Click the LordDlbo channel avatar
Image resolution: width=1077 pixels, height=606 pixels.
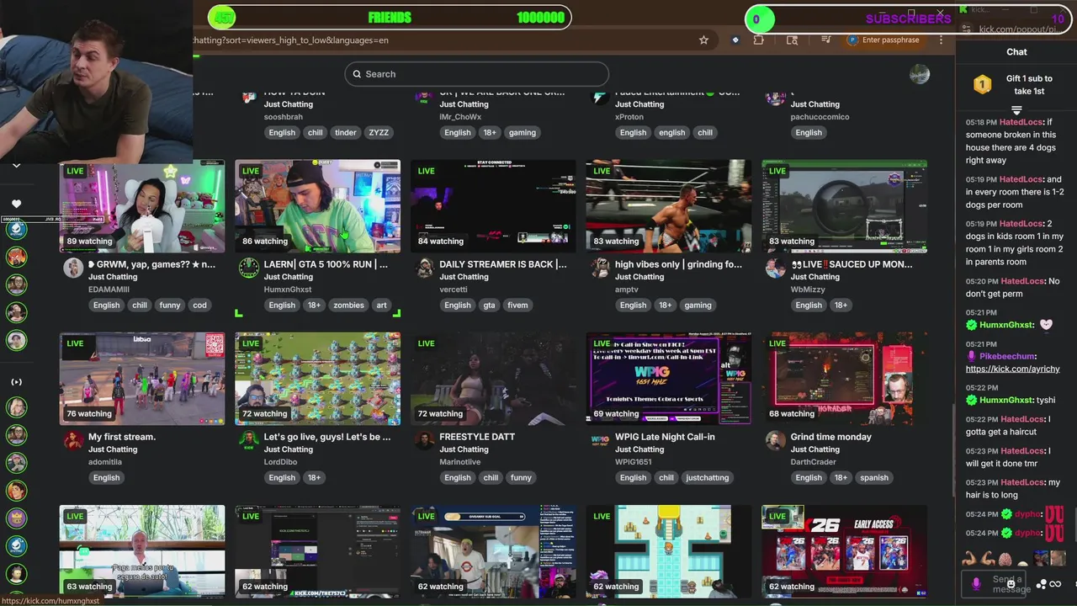[x=249, y=440]
